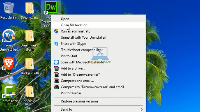Select Troubleshoot compatibility entry
The width and height of the screenshot is (200, 112).
pyautogui.click(x=81, y=50)
